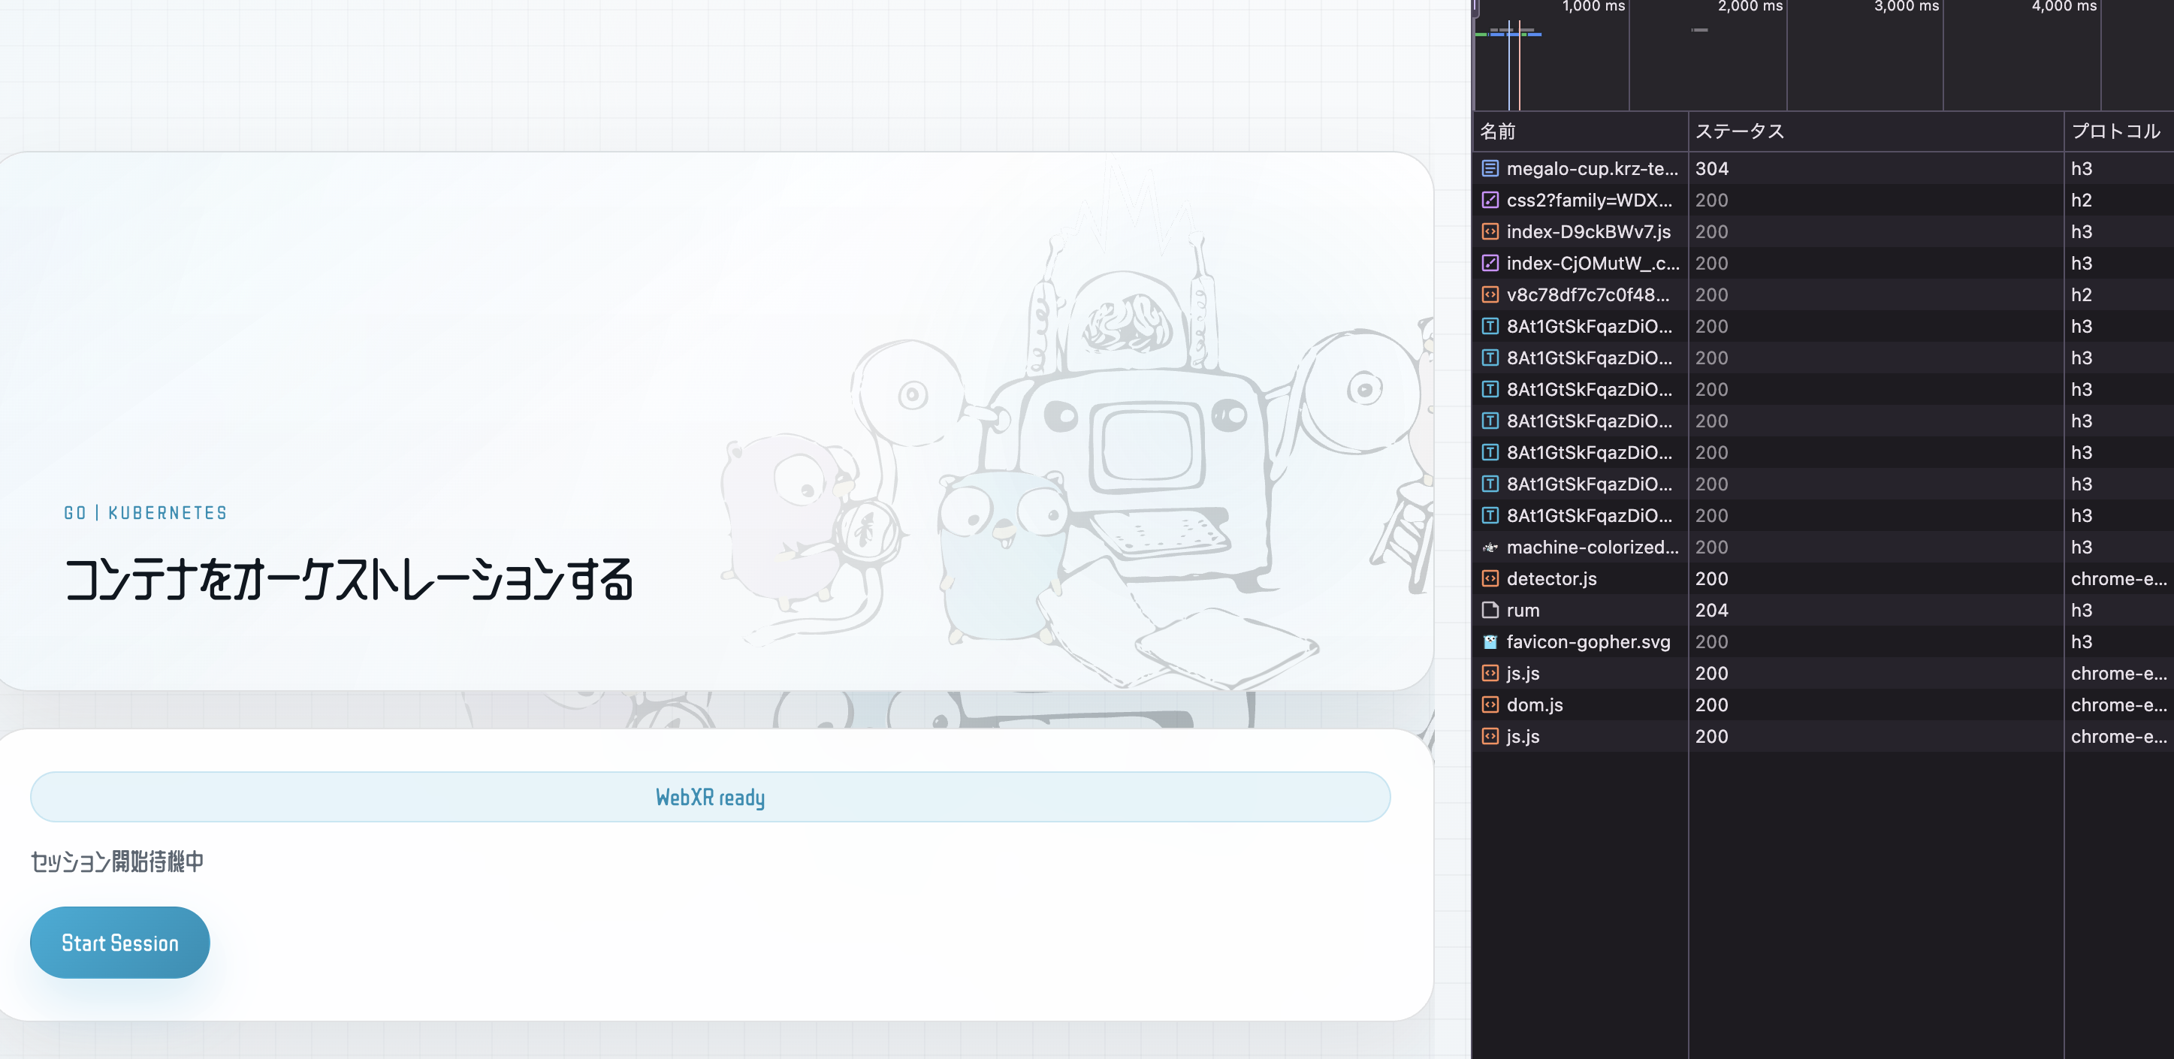Select the favicon-gopher.svg image icon
Screen dimensions: 2174x1059
(x=1490, y=642)
